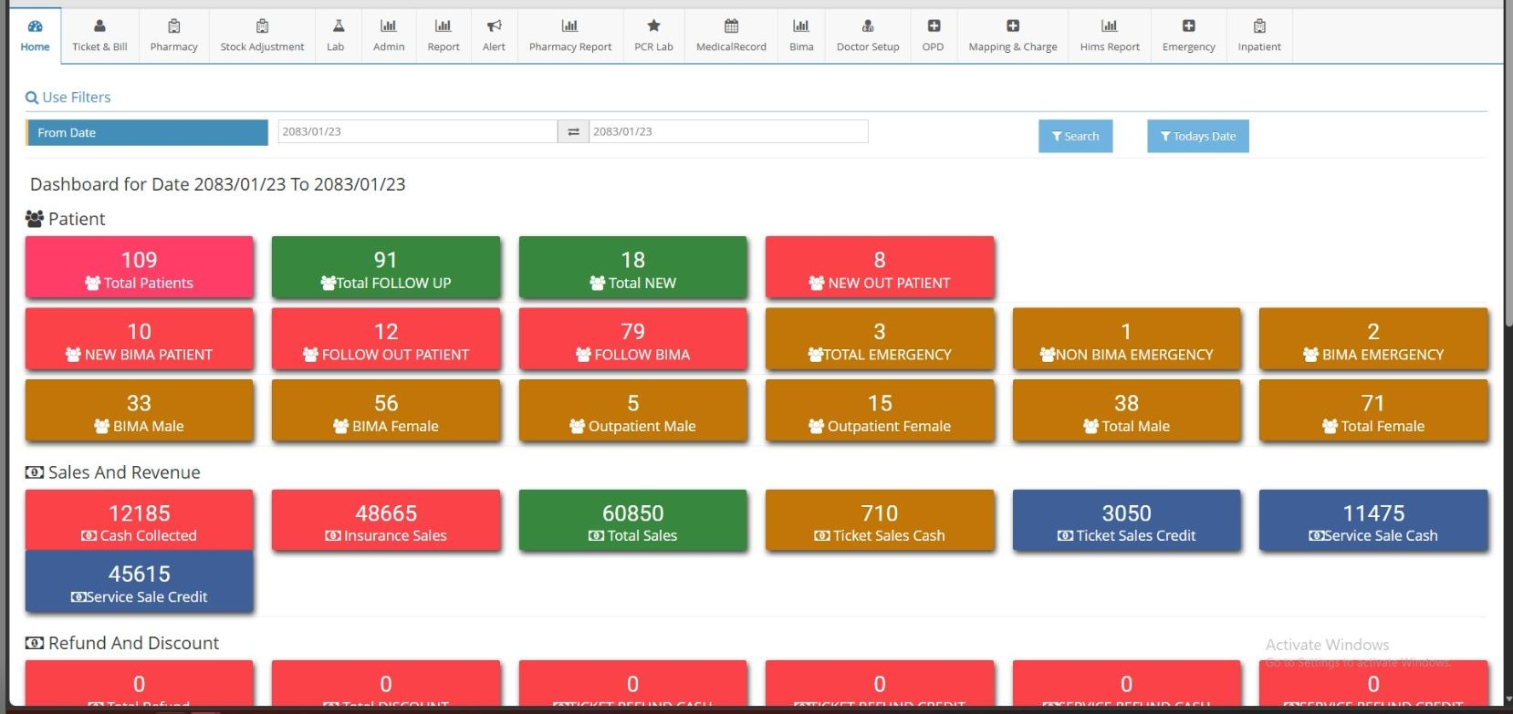This screenshot has height=714, width=1513.
Task: Open the NEW BIMA PATIENT card
Action: point(140,339)
